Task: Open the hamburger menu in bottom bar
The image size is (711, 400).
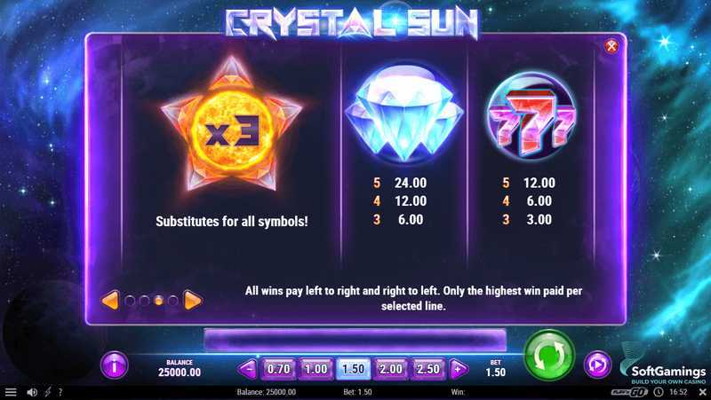Action: pyautogui.click(x=10, y=392)
